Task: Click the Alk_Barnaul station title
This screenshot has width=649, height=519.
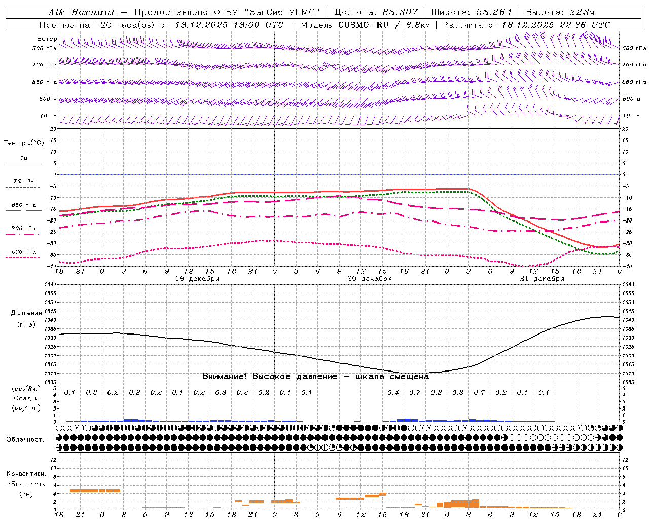Action: pyautogui.click(x=82, y=12)
